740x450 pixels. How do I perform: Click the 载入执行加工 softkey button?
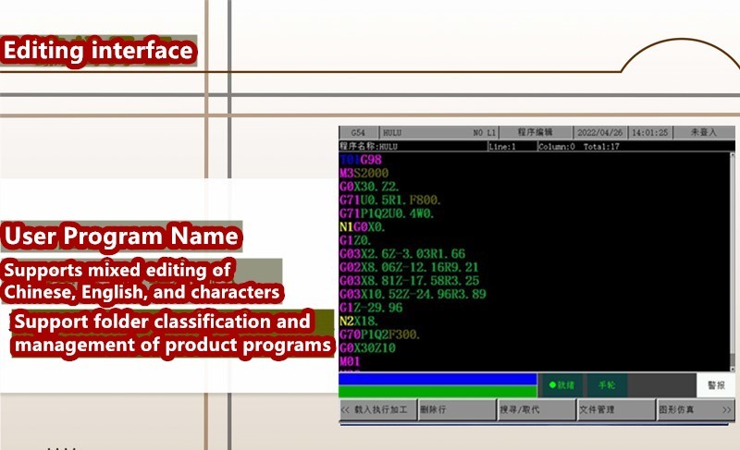tap(378, 409)
